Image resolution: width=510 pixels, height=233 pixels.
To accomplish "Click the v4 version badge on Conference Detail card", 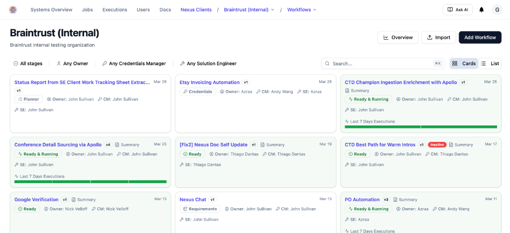I will click(x=108, y=145).
